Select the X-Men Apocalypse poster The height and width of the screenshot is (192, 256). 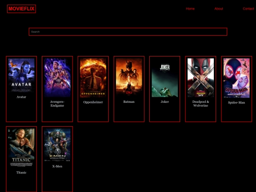[x=57, y=145]
